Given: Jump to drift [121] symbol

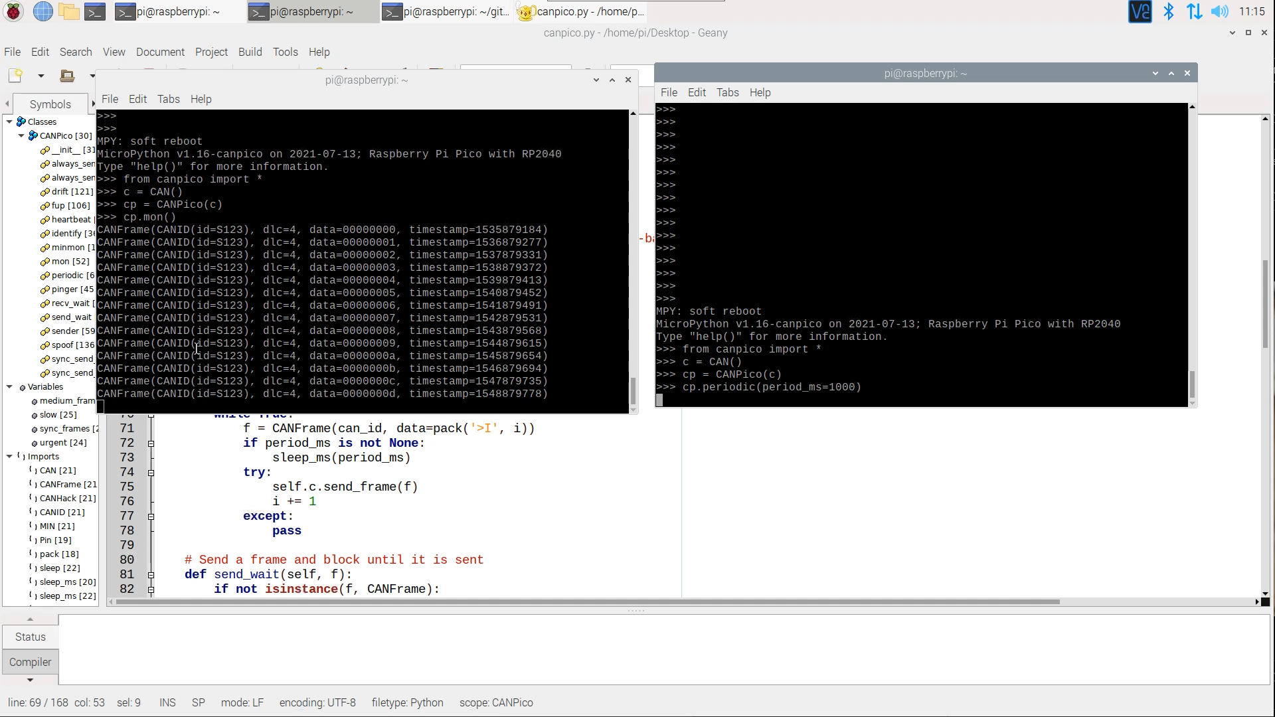Looking at the screenshot, I should [72, 191].
